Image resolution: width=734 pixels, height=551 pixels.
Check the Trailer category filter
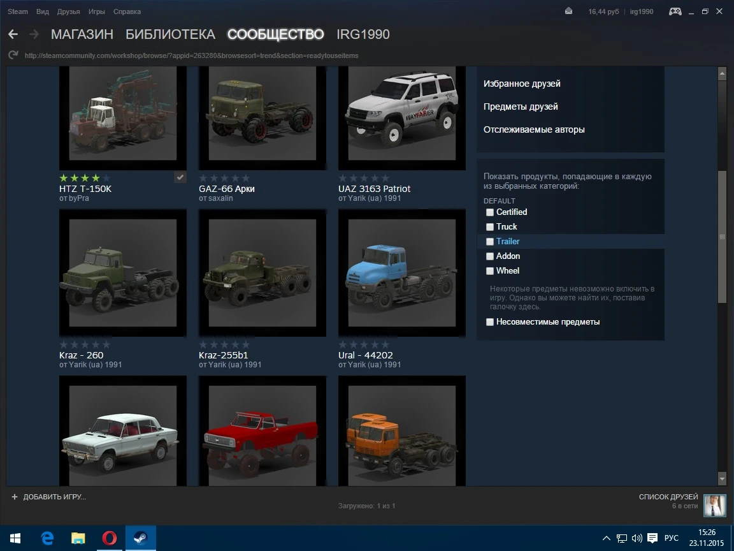click(x=489, y=241)
